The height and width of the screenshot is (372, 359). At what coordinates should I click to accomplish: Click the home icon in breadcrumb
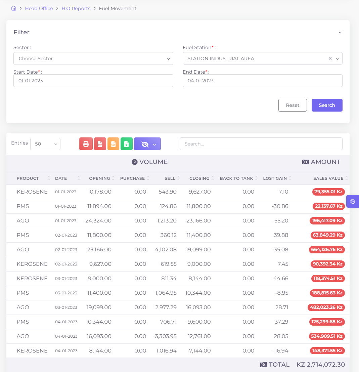click(14, 8)
